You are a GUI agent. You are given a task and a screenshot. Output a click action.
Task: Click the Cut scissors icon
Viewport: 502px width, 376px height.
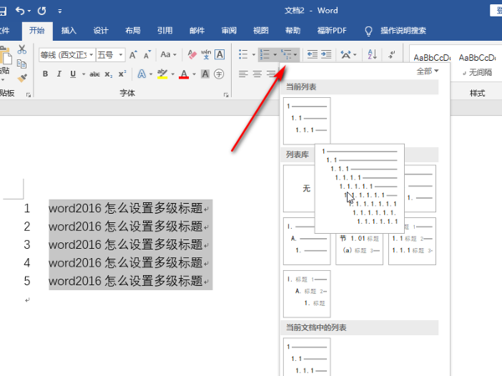[x=22, y=49]
